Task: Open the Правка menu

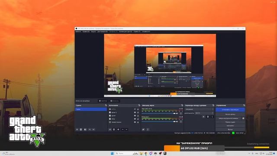Action: coord(86,32)
